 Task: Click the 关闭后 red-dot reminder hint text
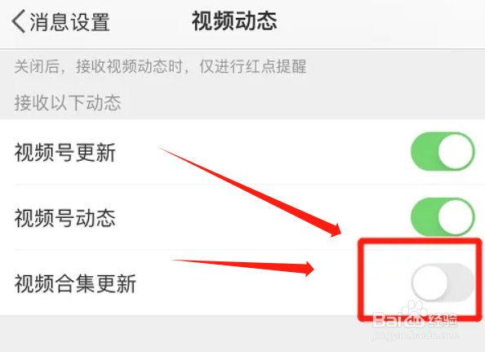[x=160, y=66]
